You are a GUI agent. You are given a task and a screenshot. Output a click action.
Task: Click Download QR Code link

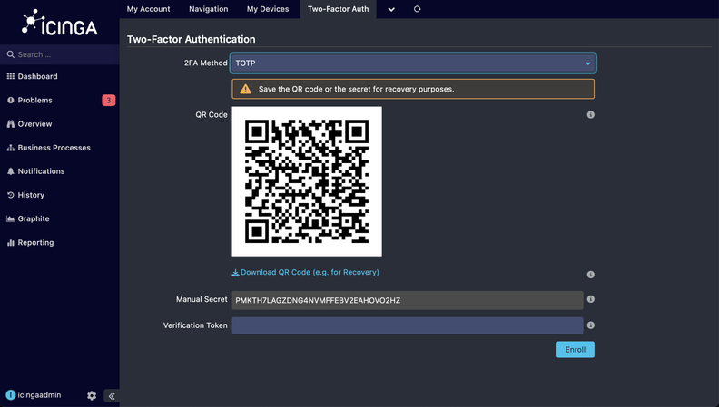[305, 273]
